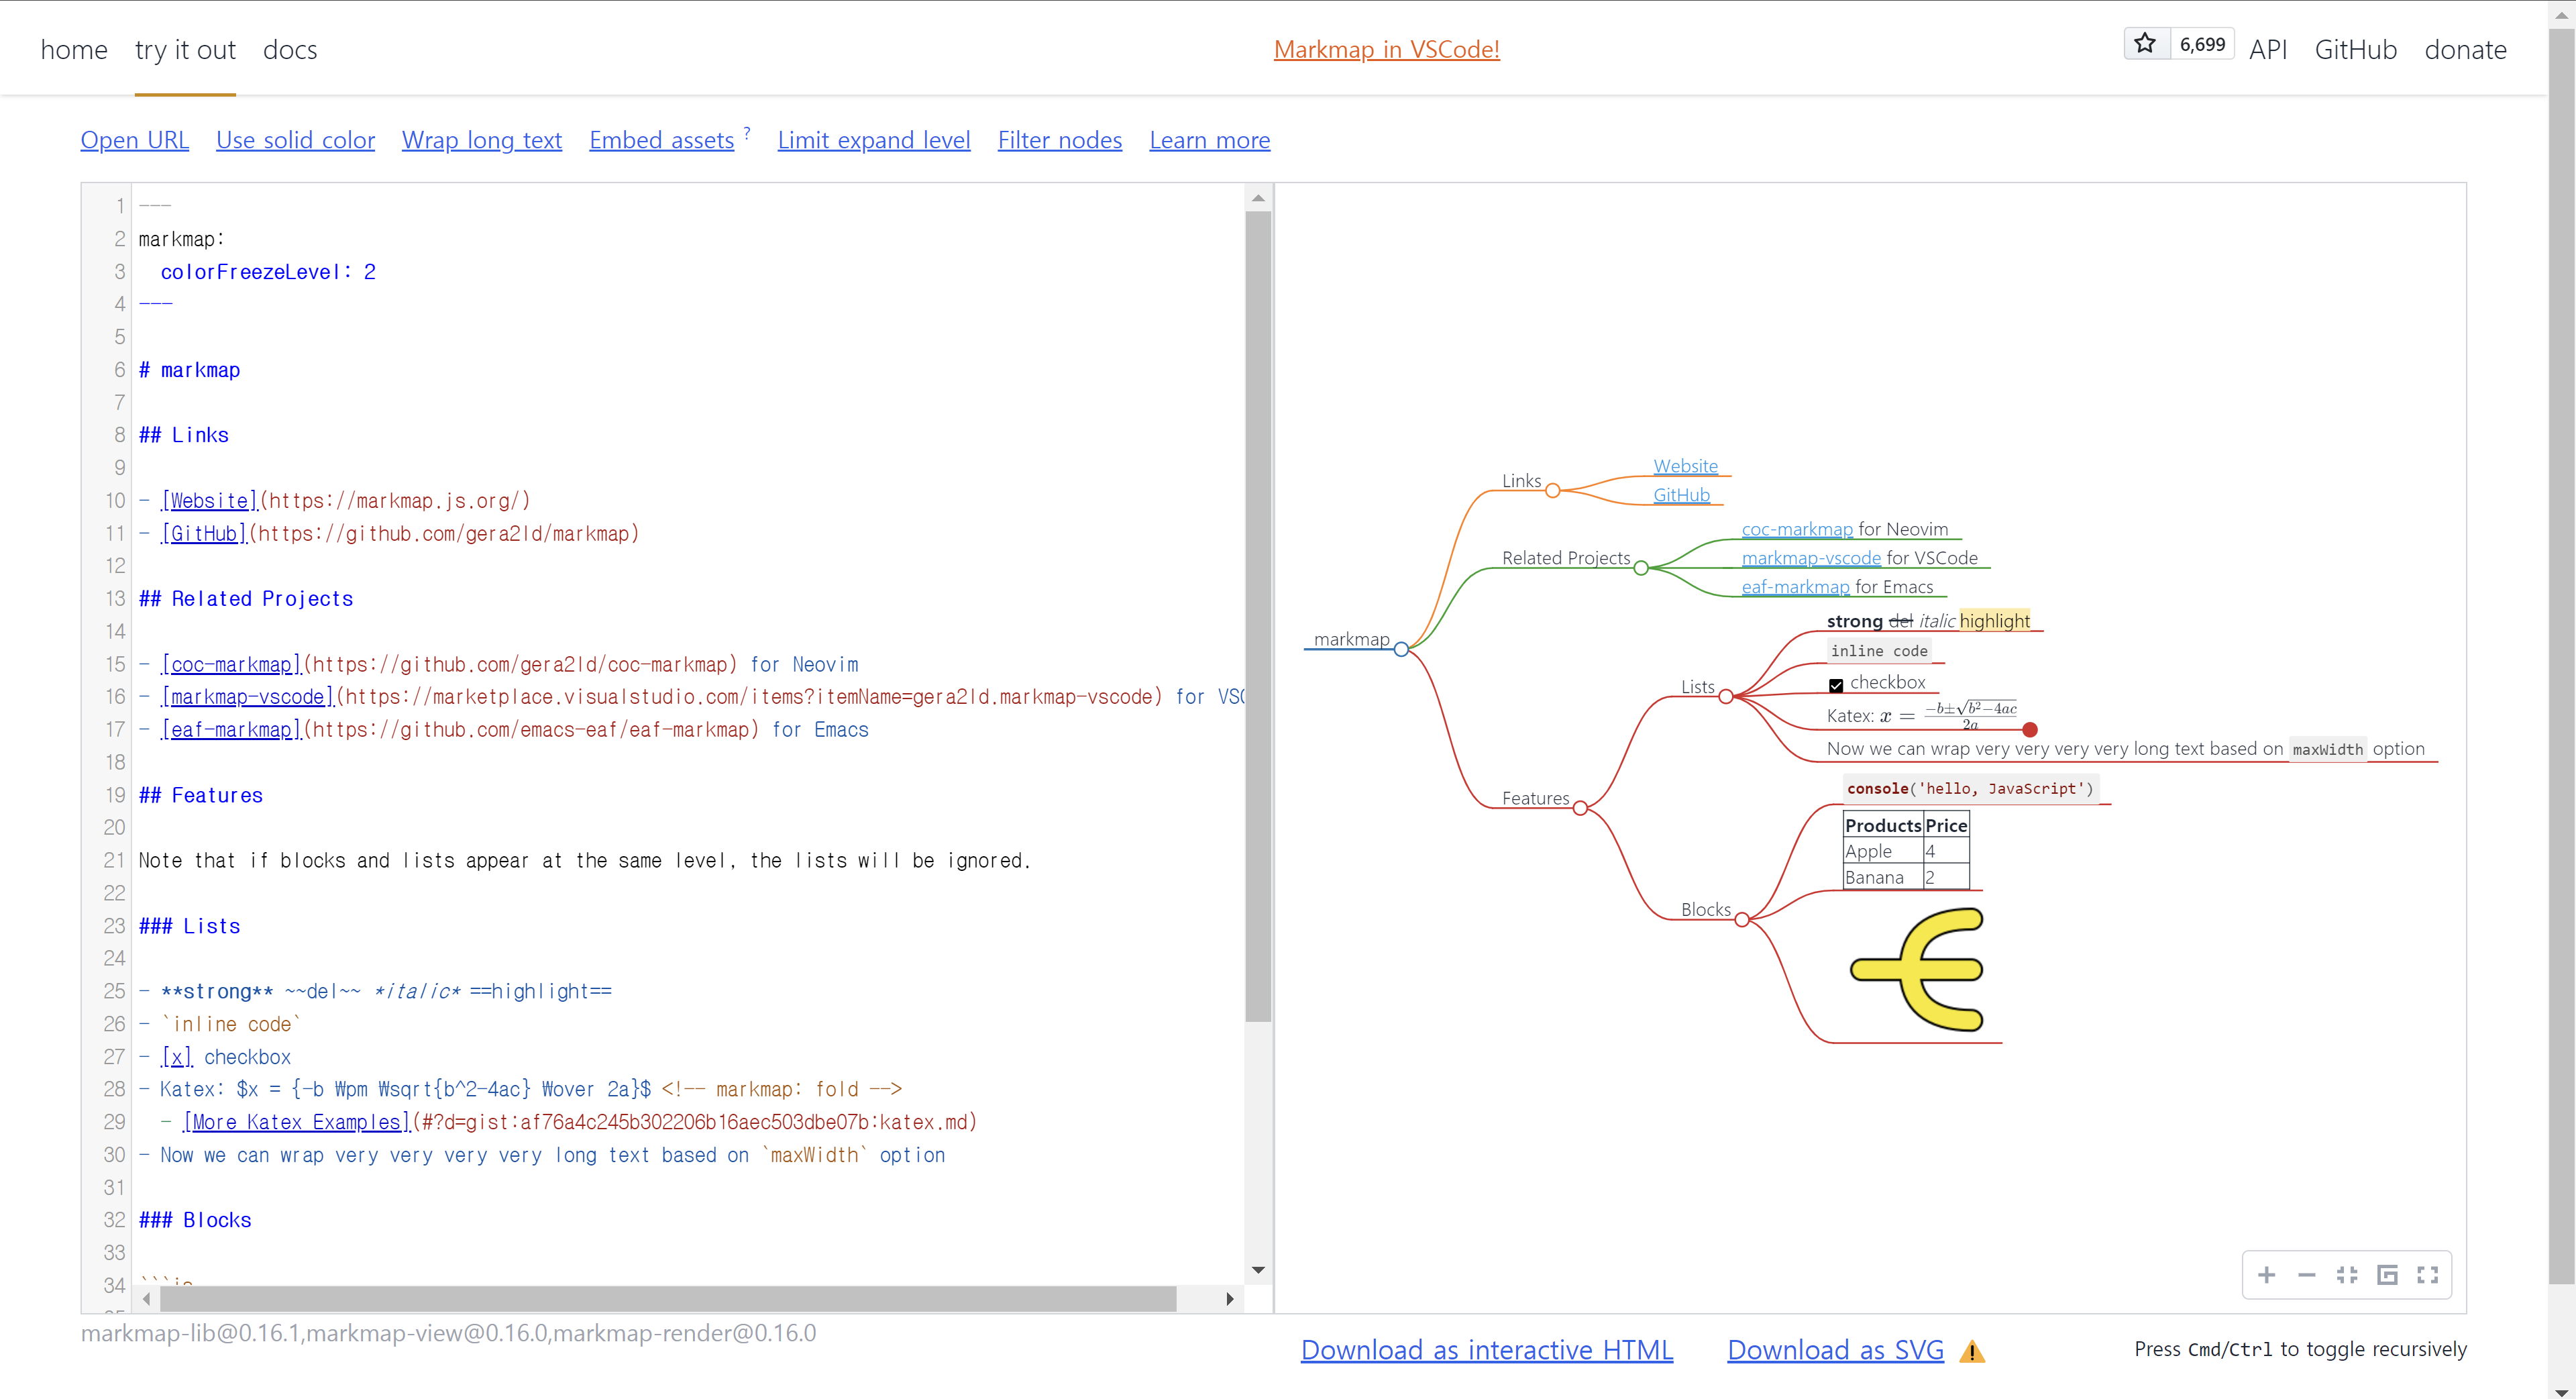Collapse the Lists node circle
Viewport: 2576px width, 1399px height.
(1726, 697)
